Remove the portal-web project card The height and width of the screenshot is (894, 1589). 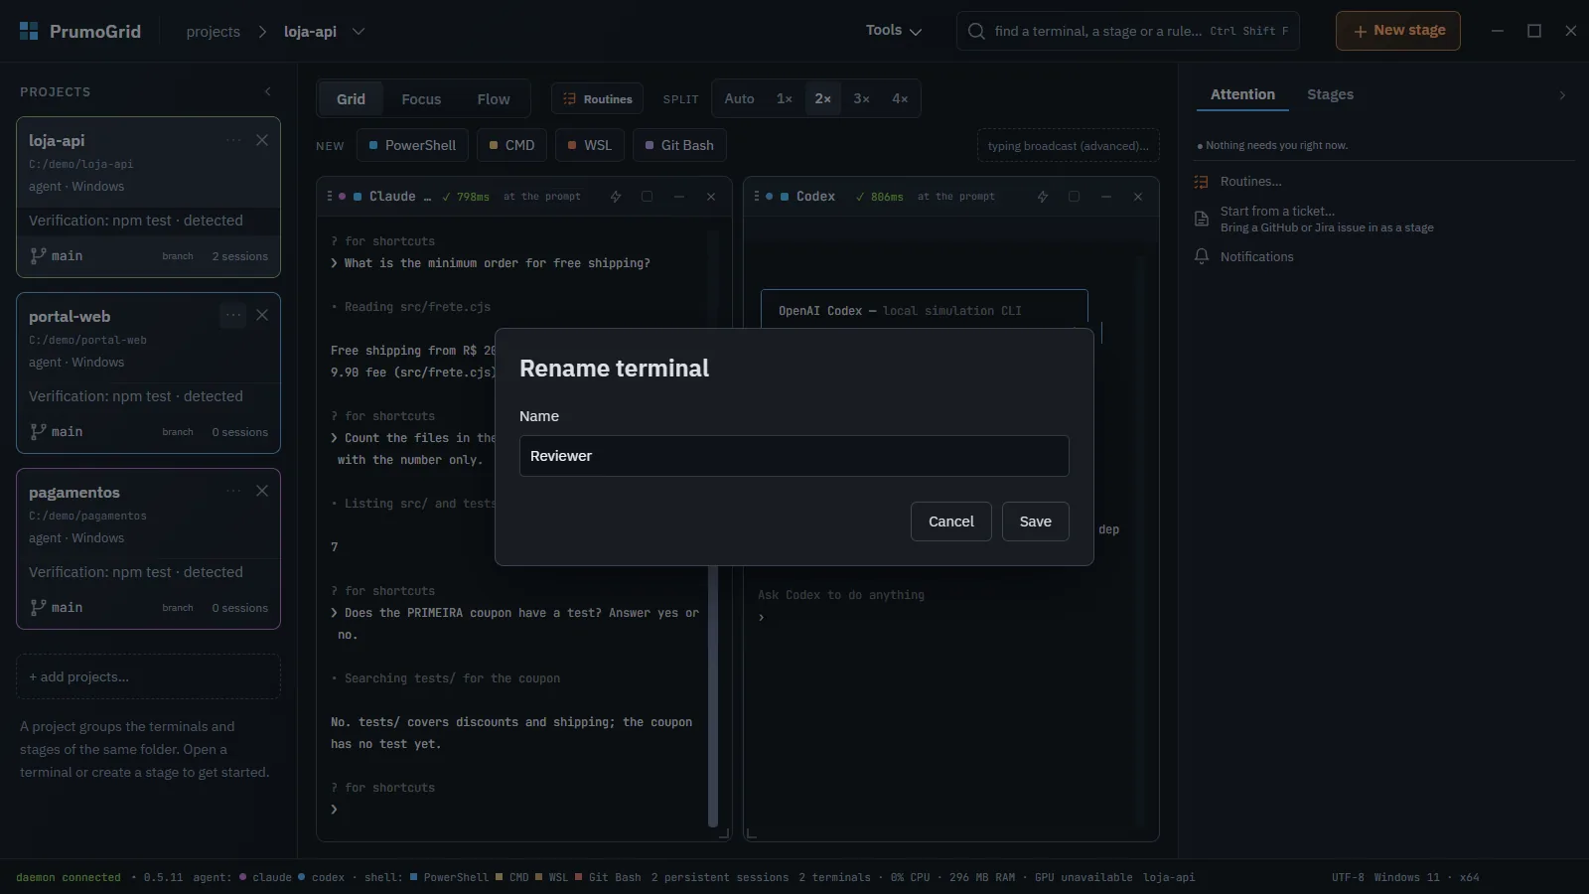pos(262,315)
